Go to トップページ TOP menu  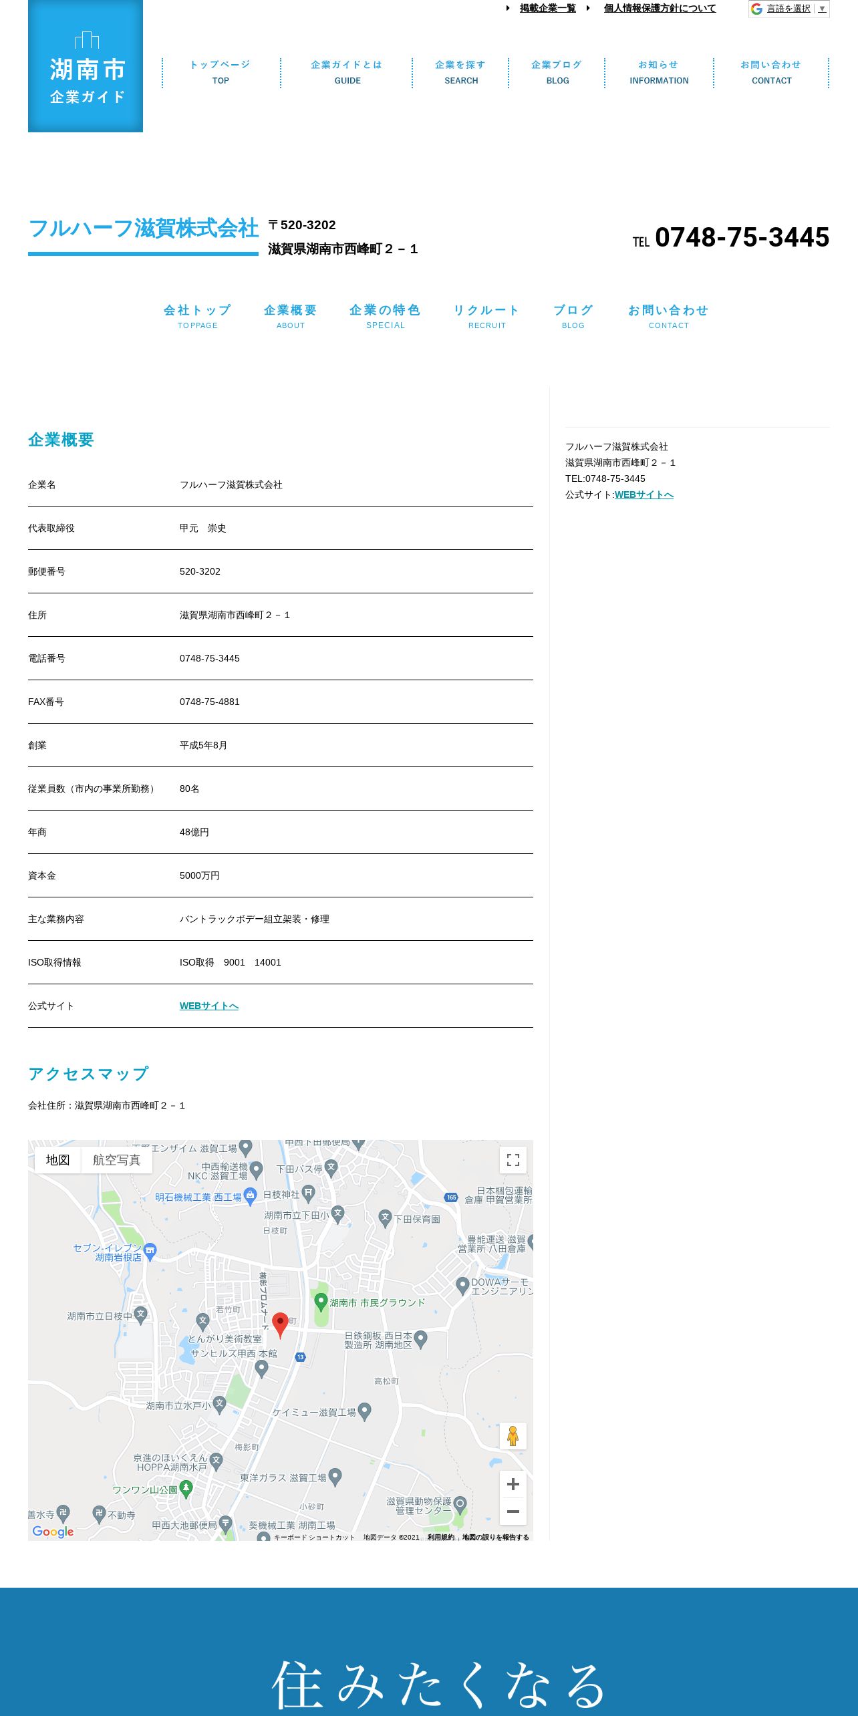click(x=221, y=72)
